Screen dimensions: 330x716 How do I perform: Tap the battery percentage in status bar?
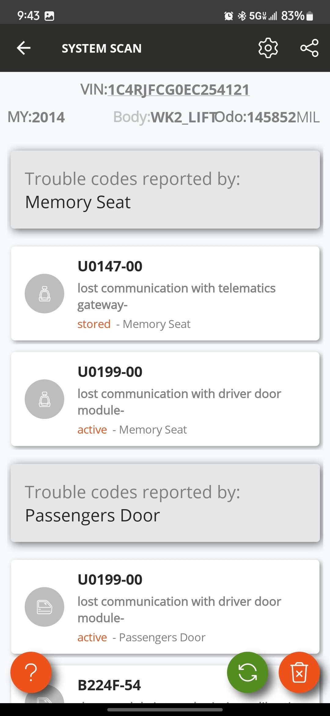292,16
